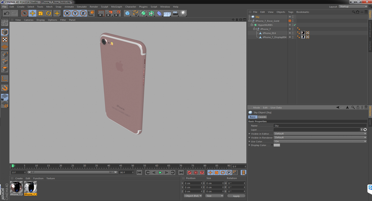This screenshot has height=201, width=372.
Task: Add a camera object
Action: [175, 13]
